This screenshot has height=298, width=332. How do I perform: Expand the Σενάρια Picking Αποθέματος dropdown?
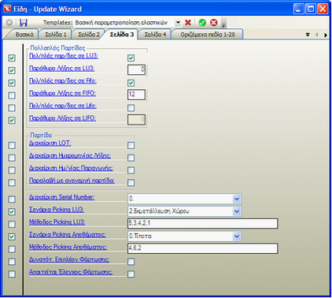(237, 237)
